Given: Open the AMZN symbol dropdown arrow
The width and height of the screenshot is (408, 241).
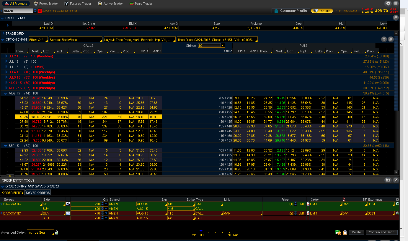Looking at the screenshot, I should pos(35,11).
